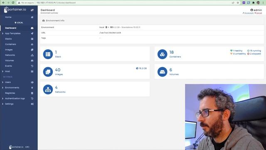Open the Images menu item
266x150 pixels.
[9, 50]
